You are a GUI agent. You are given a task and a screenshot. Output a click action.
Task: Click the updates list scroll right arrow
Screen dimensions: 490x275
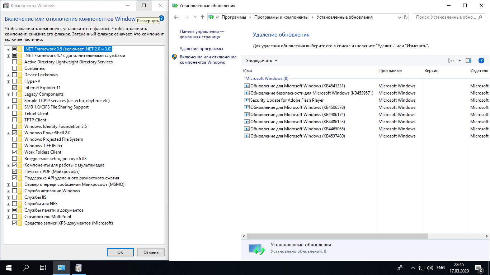point(487,236)
